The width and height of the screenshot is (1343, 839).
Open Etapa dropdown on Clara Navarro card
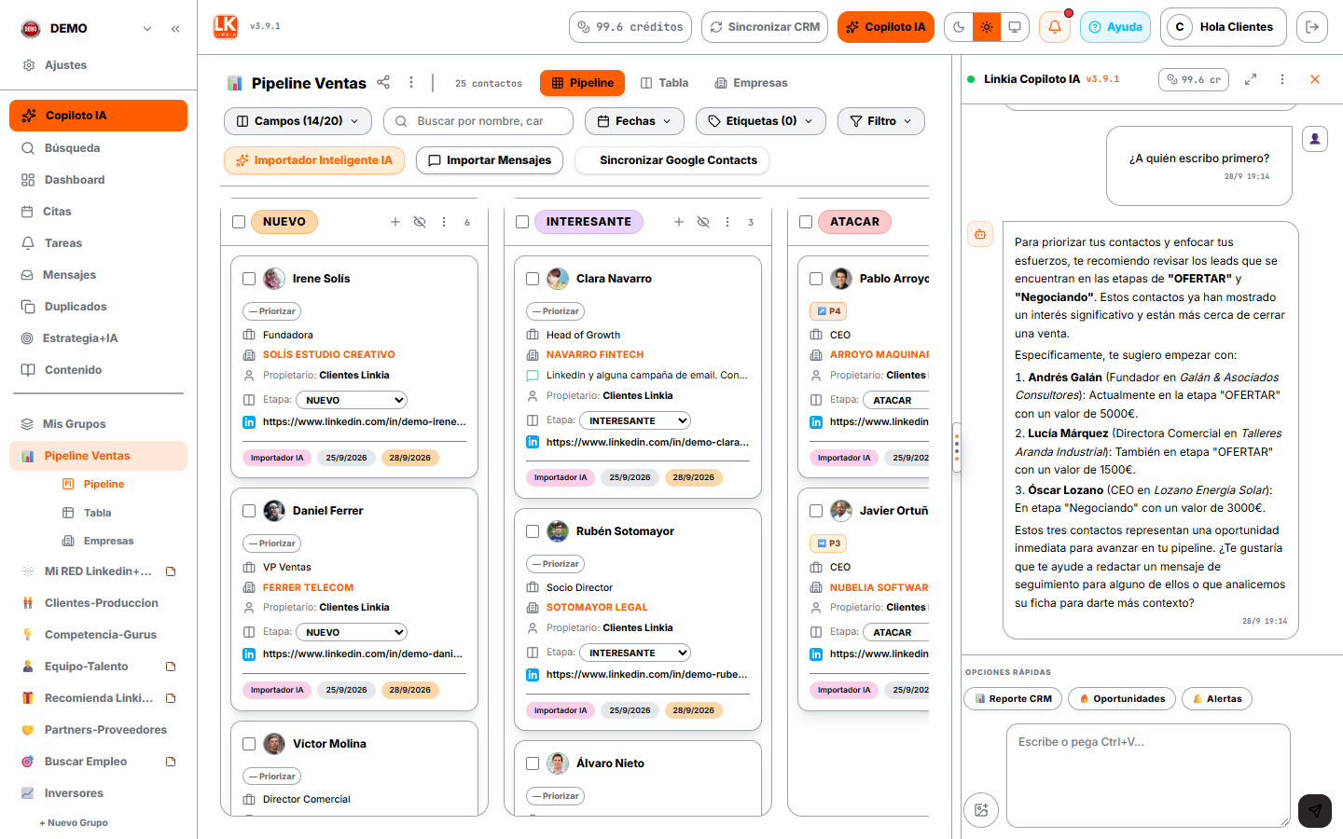(635, 420)
